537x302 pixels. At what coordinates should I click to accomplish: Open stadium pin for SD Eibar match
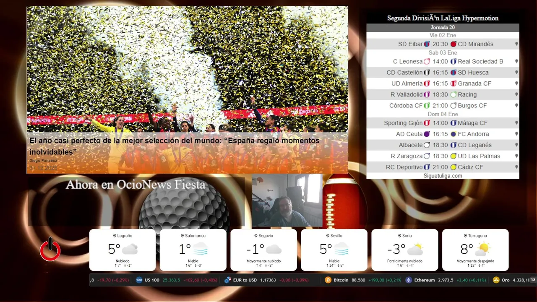pyautogui.click(x=516, y=44)
